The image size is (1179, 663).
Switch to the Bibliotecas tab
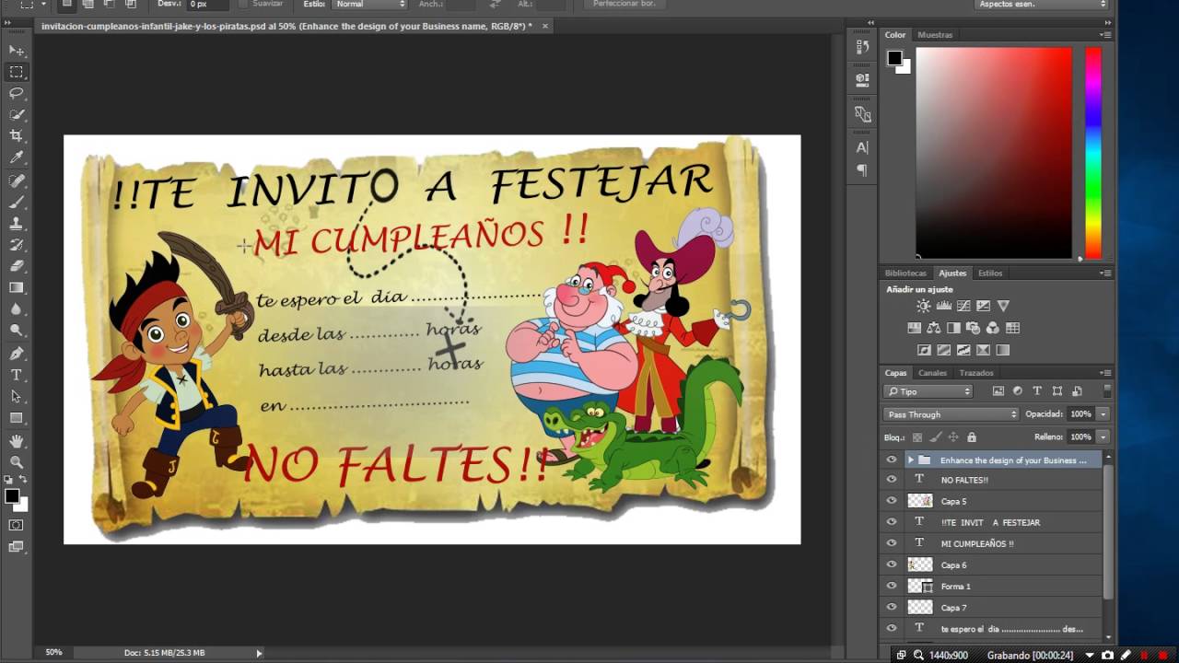pos(905,273)
